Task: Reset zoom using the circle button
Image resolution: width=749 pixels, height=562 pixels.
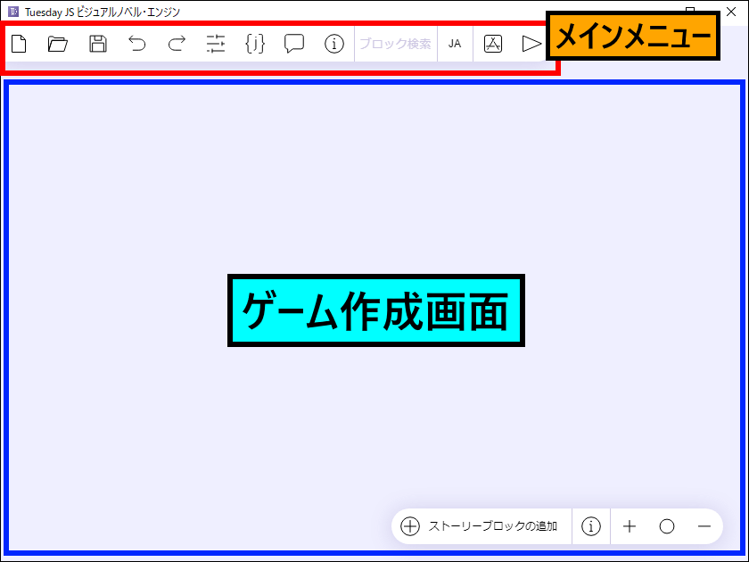Action: (667, 526)
